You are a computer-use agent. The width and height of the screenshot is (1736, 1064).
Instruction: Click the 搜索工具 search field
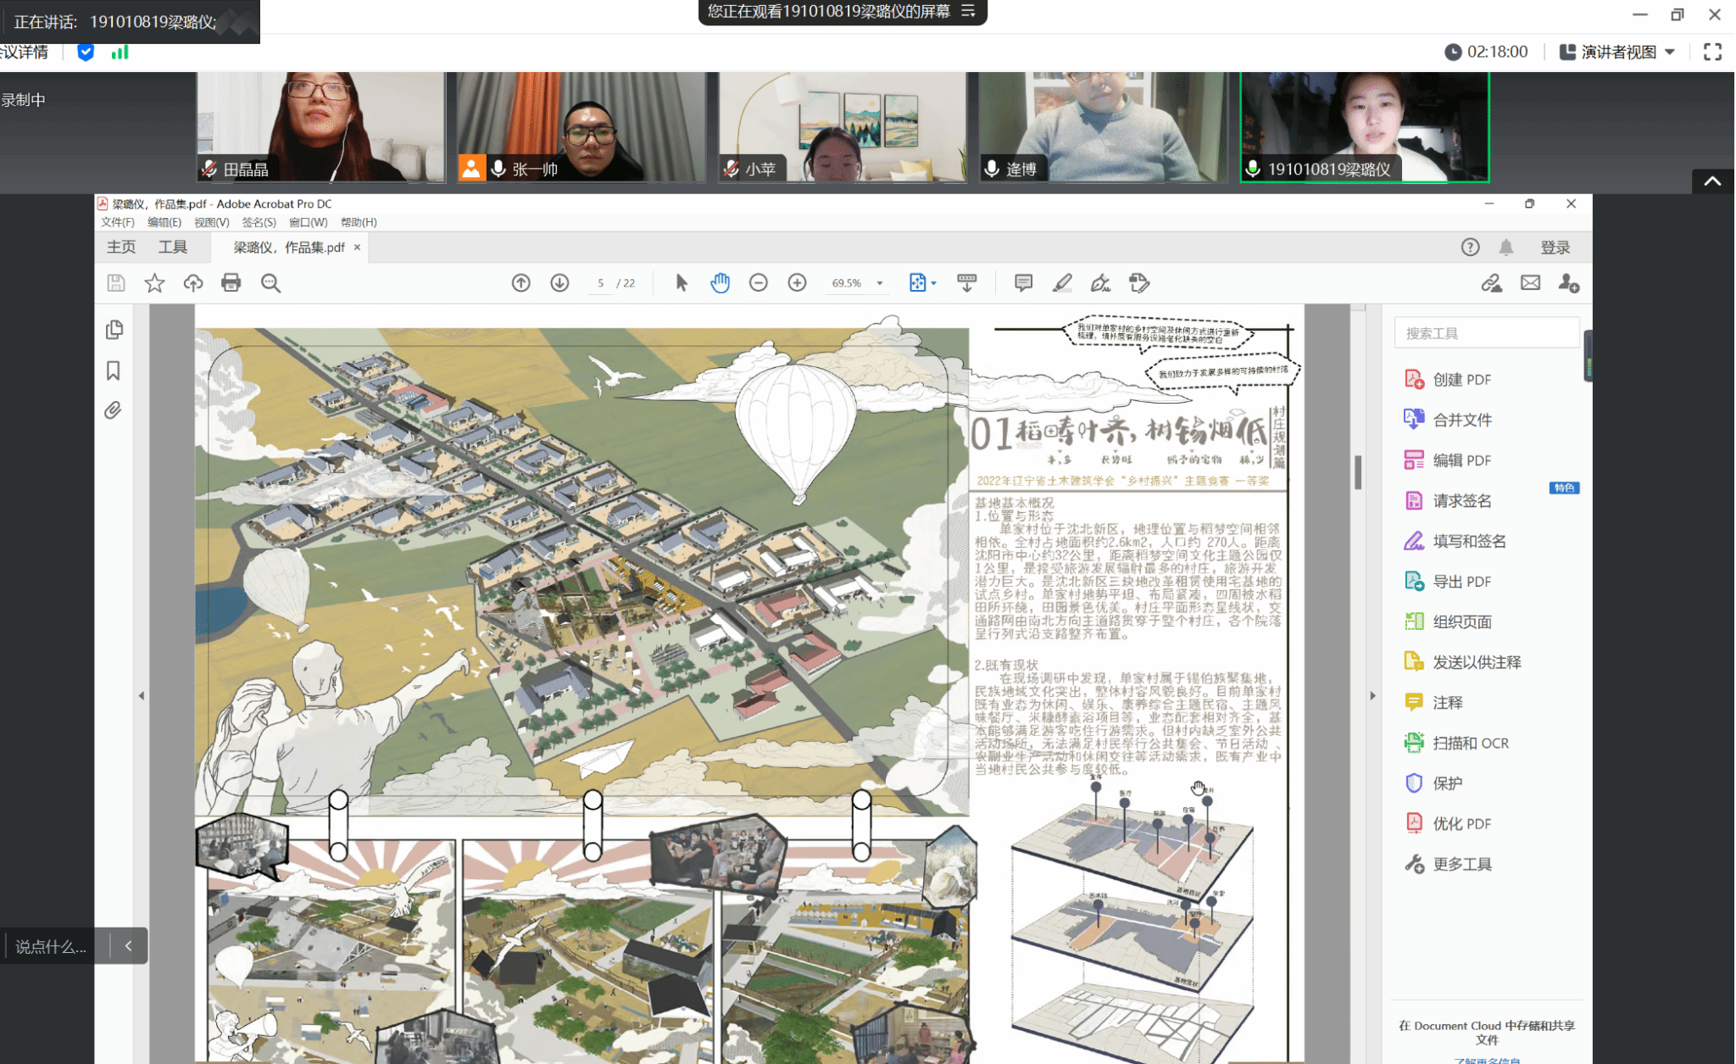pos(1485,333)
